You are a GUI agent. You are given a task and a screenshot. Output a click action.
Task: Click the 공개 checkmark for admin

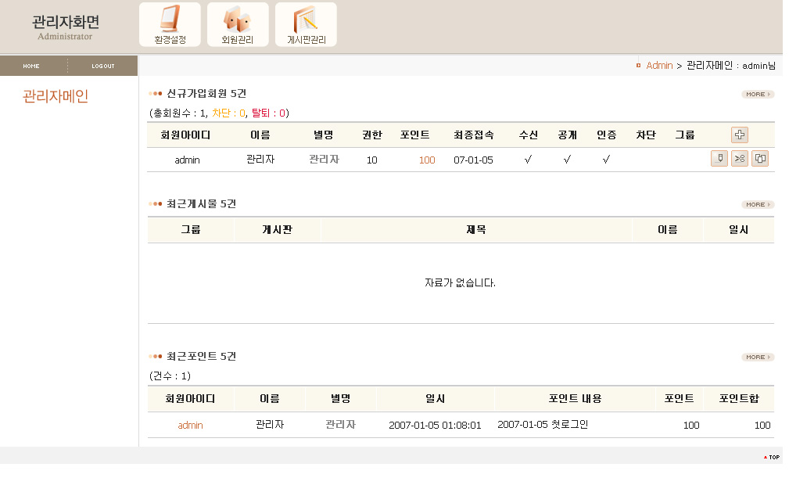tap(567, 160)
